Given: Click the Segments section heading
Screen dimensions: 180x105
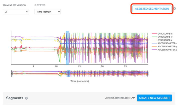Looking at the screenshot, I should pos(14,98).
